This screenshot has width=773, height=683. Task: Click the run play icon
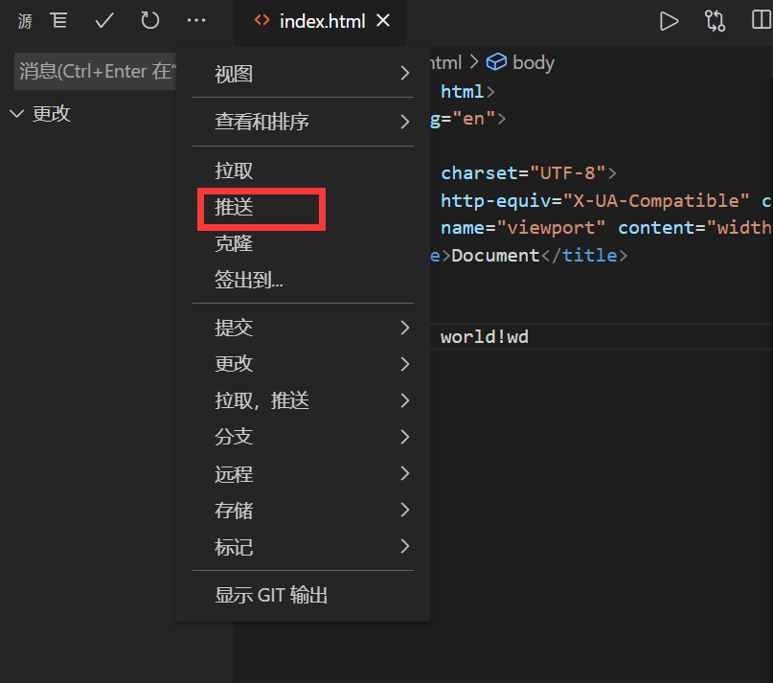(x=669, y=21)
